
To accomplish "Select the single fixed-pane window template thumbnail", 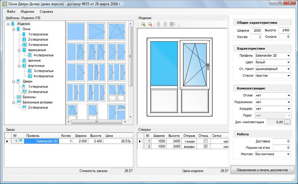I will click(x=75, y=31).
